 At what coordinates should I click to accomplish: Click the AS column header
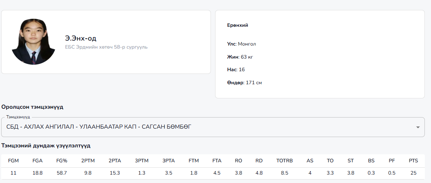[x=310, y=161]
